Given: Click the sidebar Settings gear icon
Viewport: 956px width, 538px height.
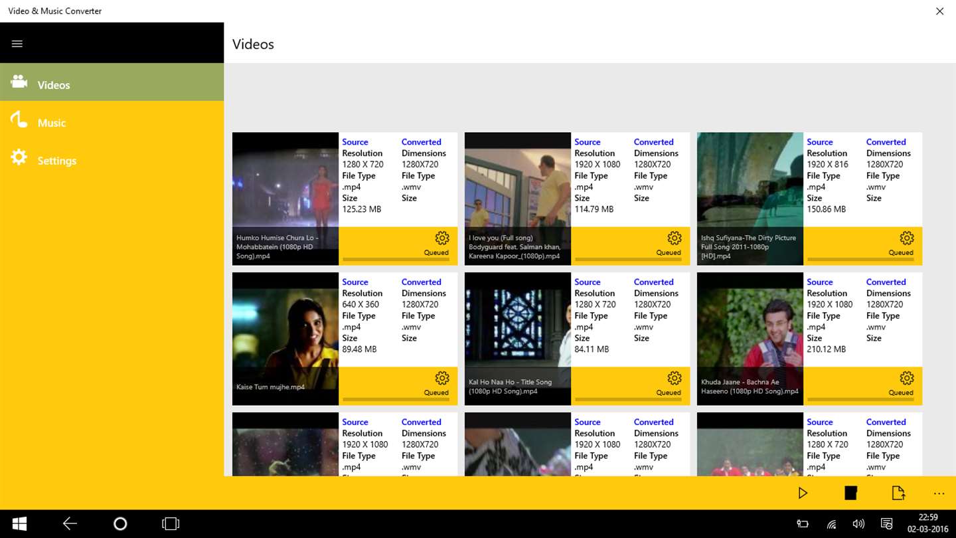Looking at the screenshot, I should click(19, 157).
